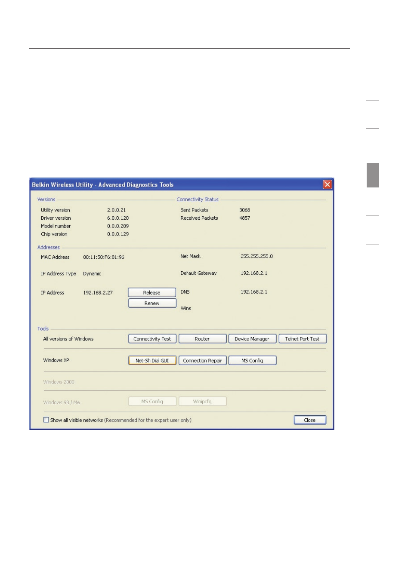This screenshot has width=411, height=586.
Task: Enable Show all visible networks checkbox
Action: coord(46,420)
